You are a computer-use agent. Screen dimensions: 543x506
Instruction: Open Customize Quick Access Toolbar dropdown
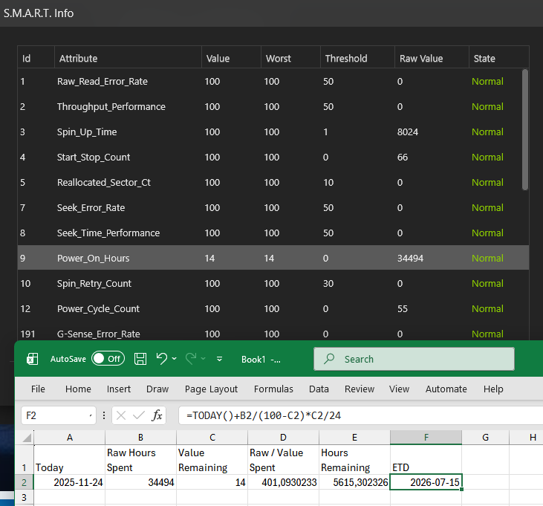[219, 359]
